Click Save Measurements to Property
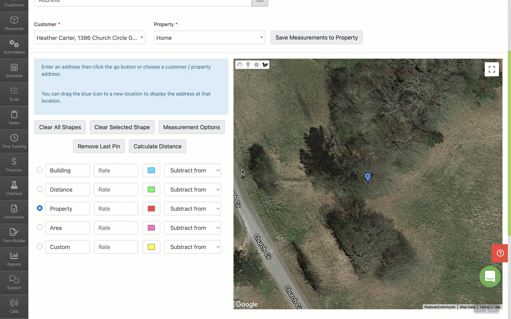 (x=317, y=38)
